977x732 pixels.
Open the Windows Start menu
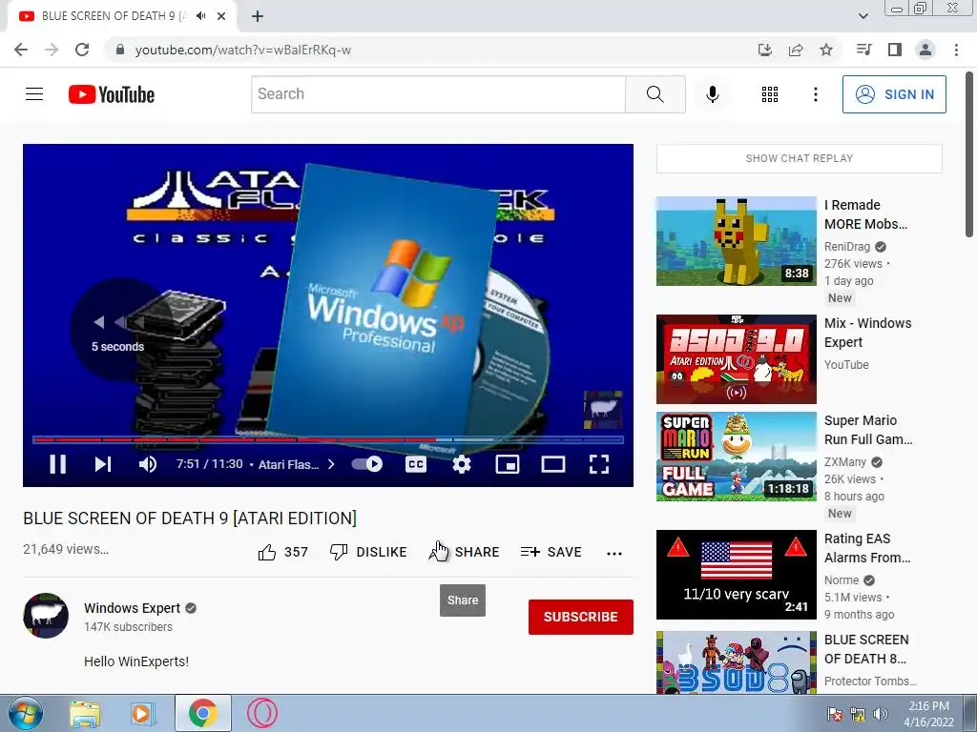25,713
